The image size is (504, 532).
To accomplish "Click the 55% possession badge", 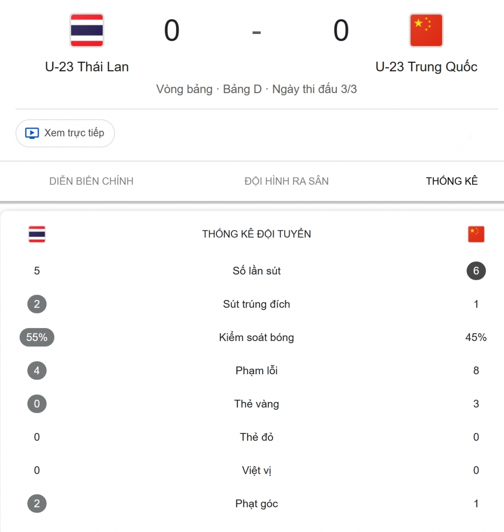I will tap(37, 337).
